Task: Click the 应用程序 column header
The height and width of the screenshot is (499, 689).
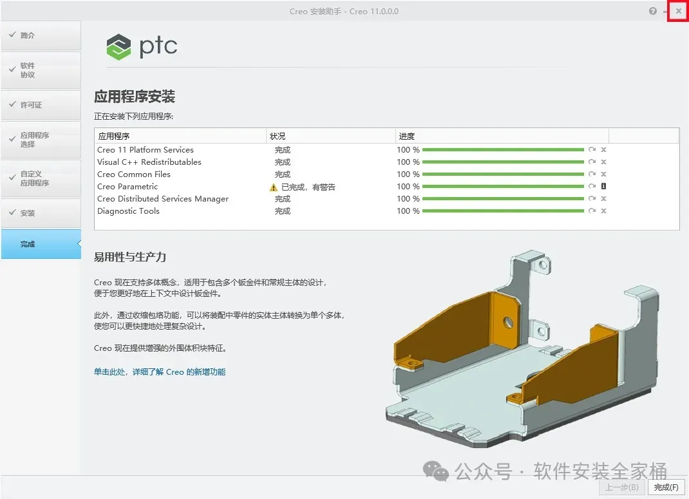Action: click(x=180, y=136)
